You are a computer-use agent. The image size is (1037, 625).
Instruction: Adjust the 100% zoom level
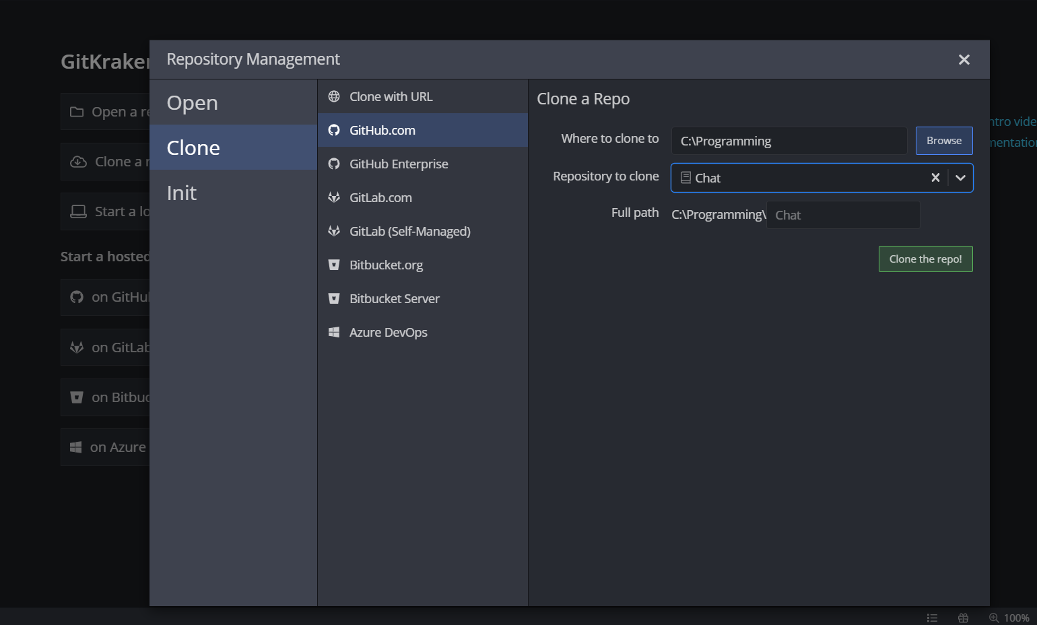(1016, 618)
